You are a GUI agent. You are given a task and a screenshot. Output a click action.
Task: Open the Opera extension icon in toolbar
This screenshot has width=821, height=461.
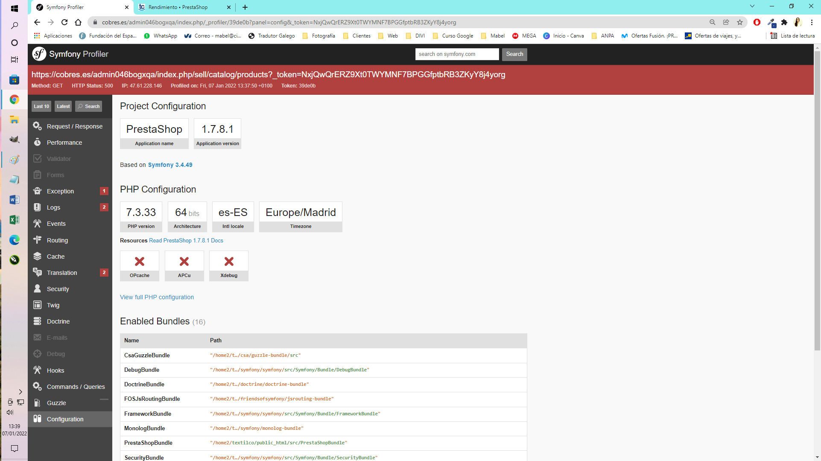757,22
